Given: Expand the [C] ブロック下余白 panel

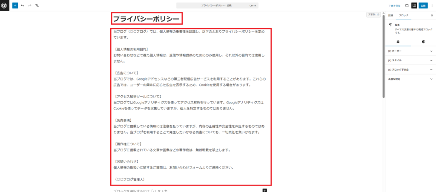Looking at the screenshot, I should 410,69.
